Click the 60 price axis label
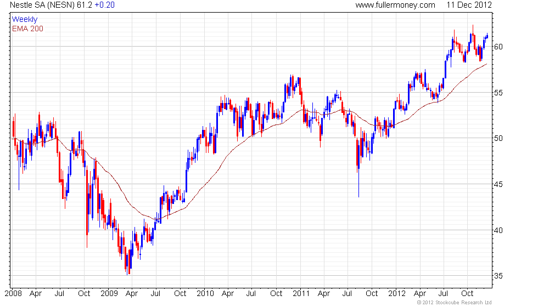This screenshot has width=538, height=307. click(498, 47)
